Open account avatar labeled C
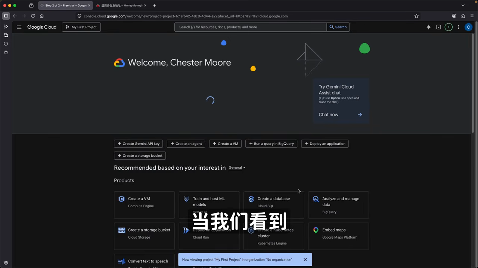Viewport: 478px width, 268px height. [x=468, y=27]
